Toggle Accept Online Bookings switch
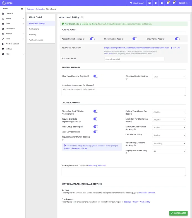The width and height of the screenshot is (192, 218). pyautogui.click(x=92, y=39)
